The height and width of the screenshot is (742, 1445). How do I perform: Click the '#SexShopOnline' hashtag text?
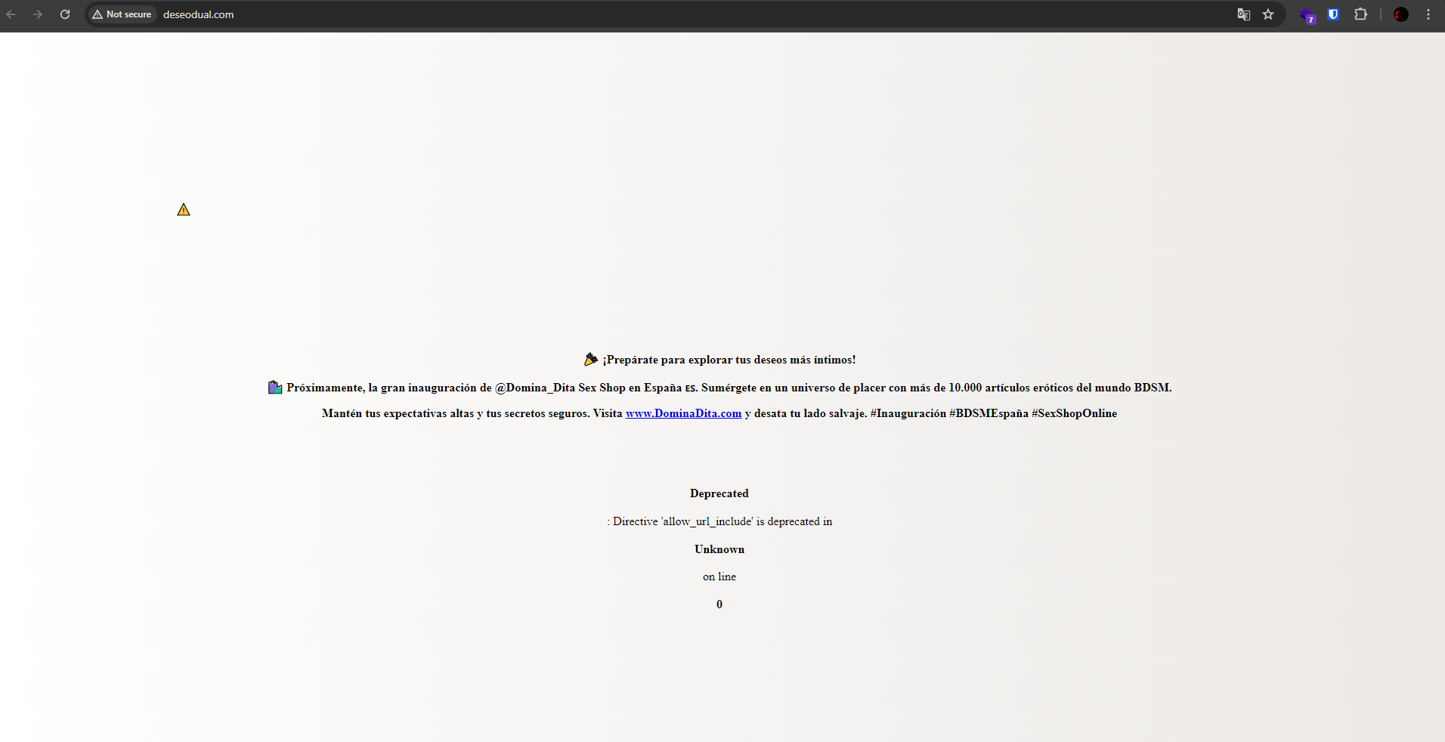tap(1074, 413)
